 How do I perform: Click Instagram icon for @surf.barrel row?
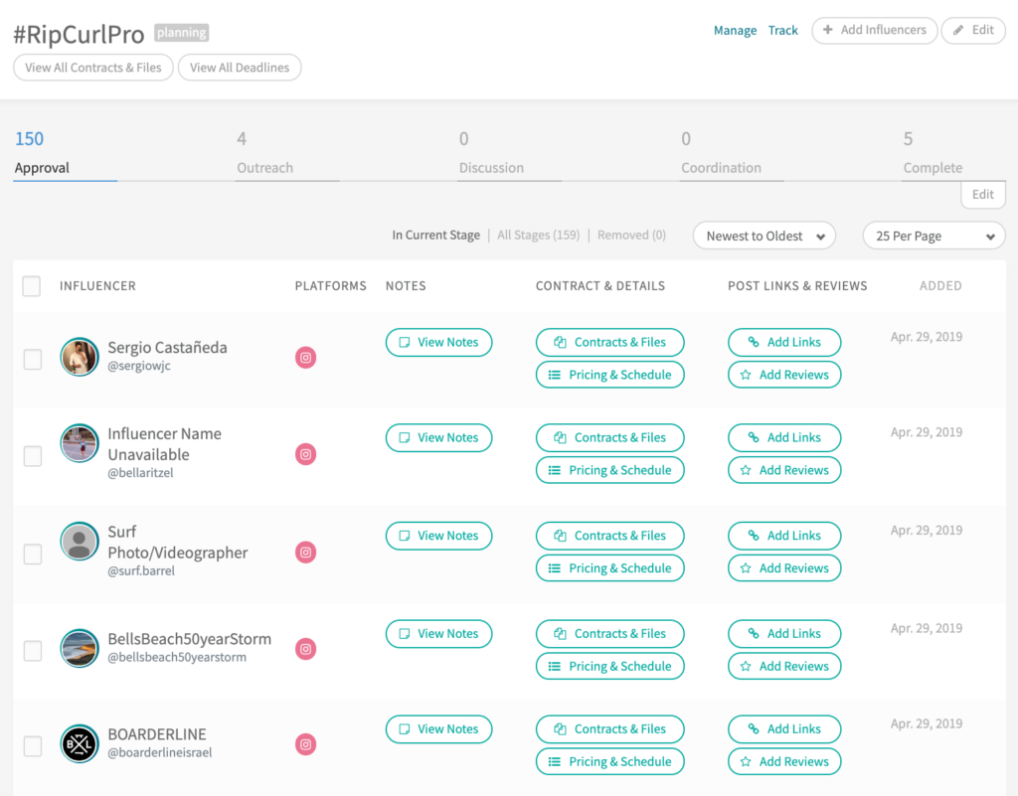[306, 553]
